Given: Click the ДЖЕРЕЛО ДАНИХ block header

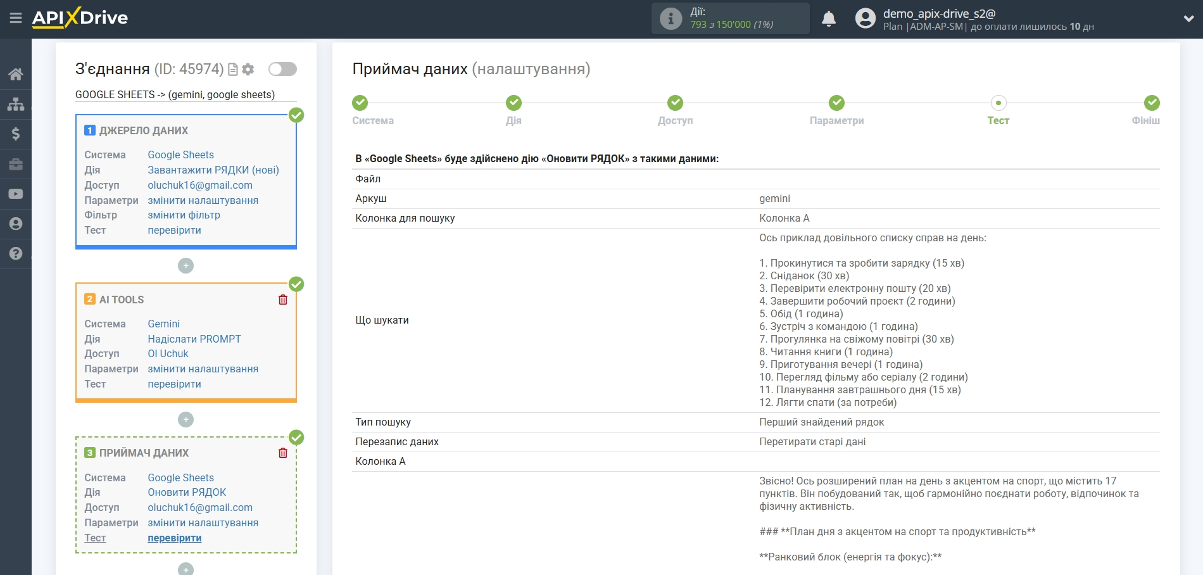Looking at the screenshot, I should (x=144, y=130).
